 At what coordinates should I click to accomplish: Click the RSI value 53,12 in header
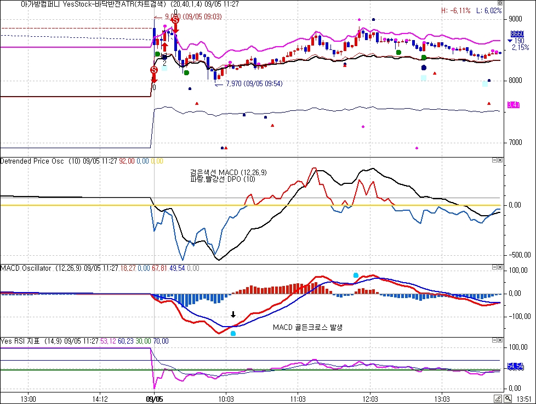coord(108,341)
